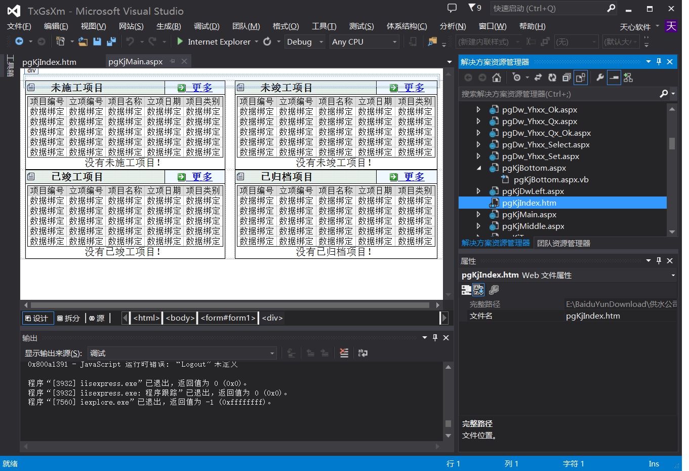Toggle Preview Selected Items in Solution Explorer
The width and height of the screenshot is (689, 471).
[x=614, y=77]
